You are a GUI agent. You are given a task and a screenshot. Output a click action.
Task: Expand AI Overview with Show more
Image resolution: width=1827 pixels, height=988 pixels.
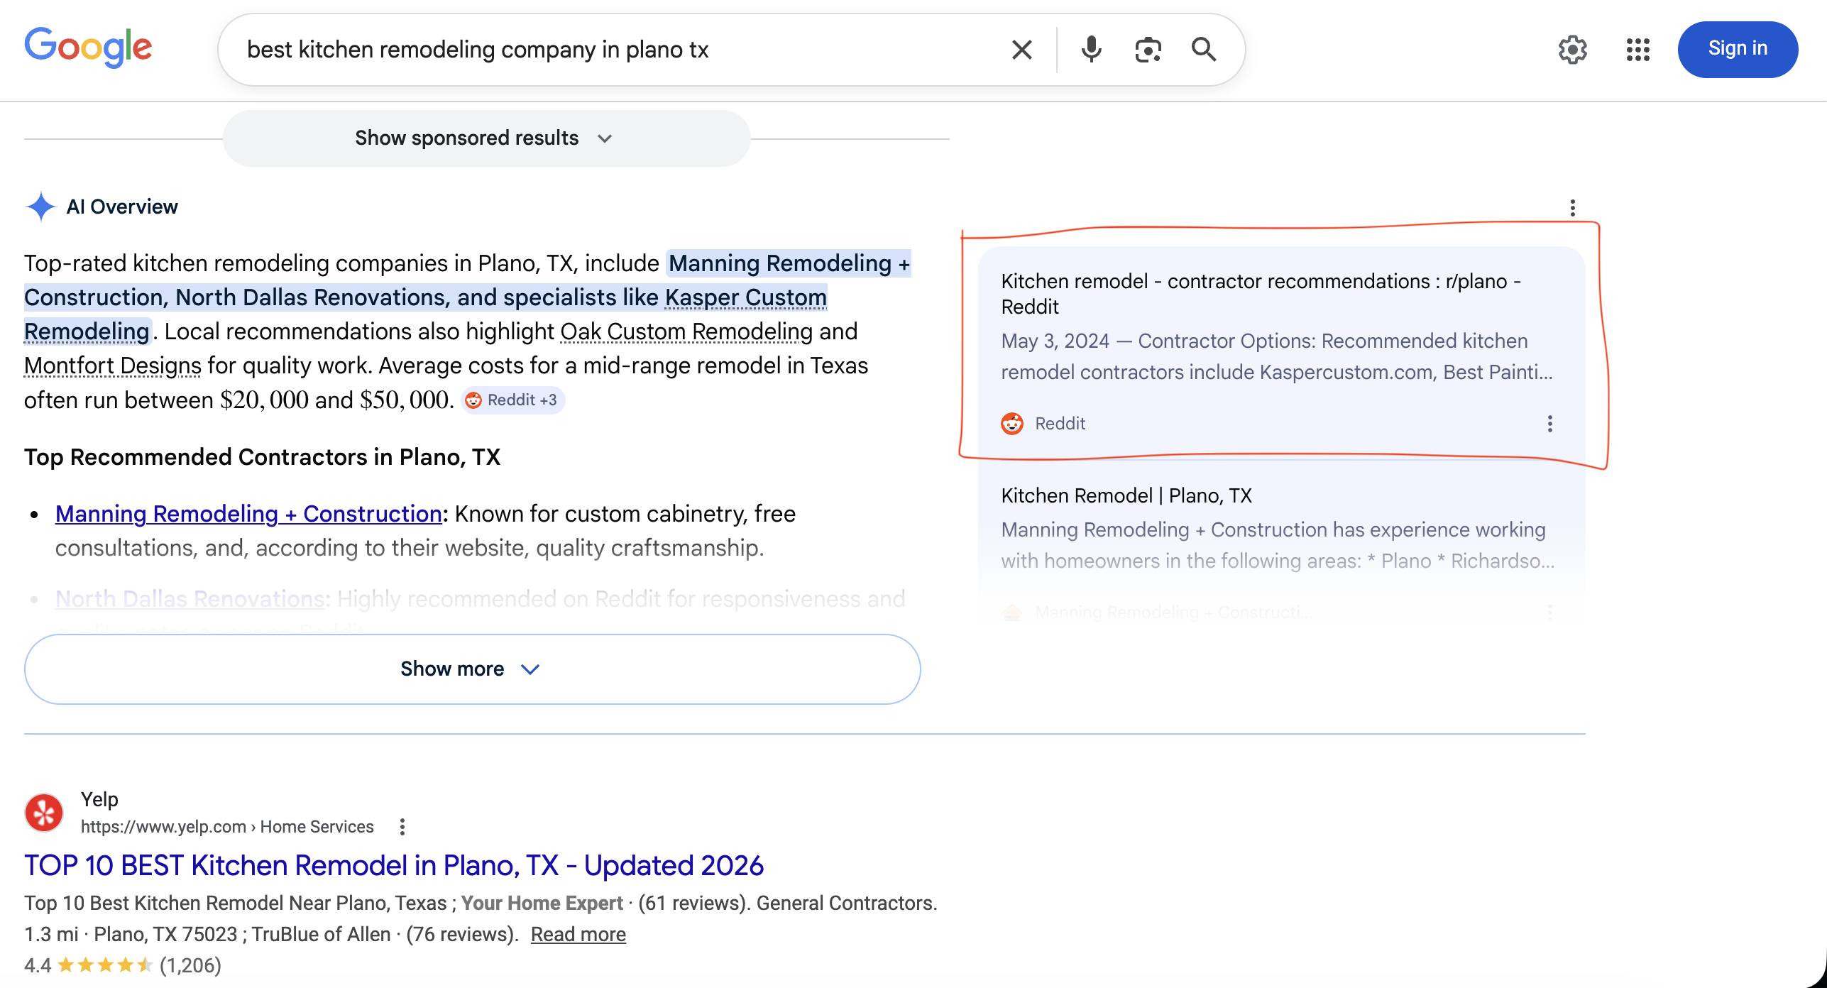pyautogui.click(x=472, y=669)
